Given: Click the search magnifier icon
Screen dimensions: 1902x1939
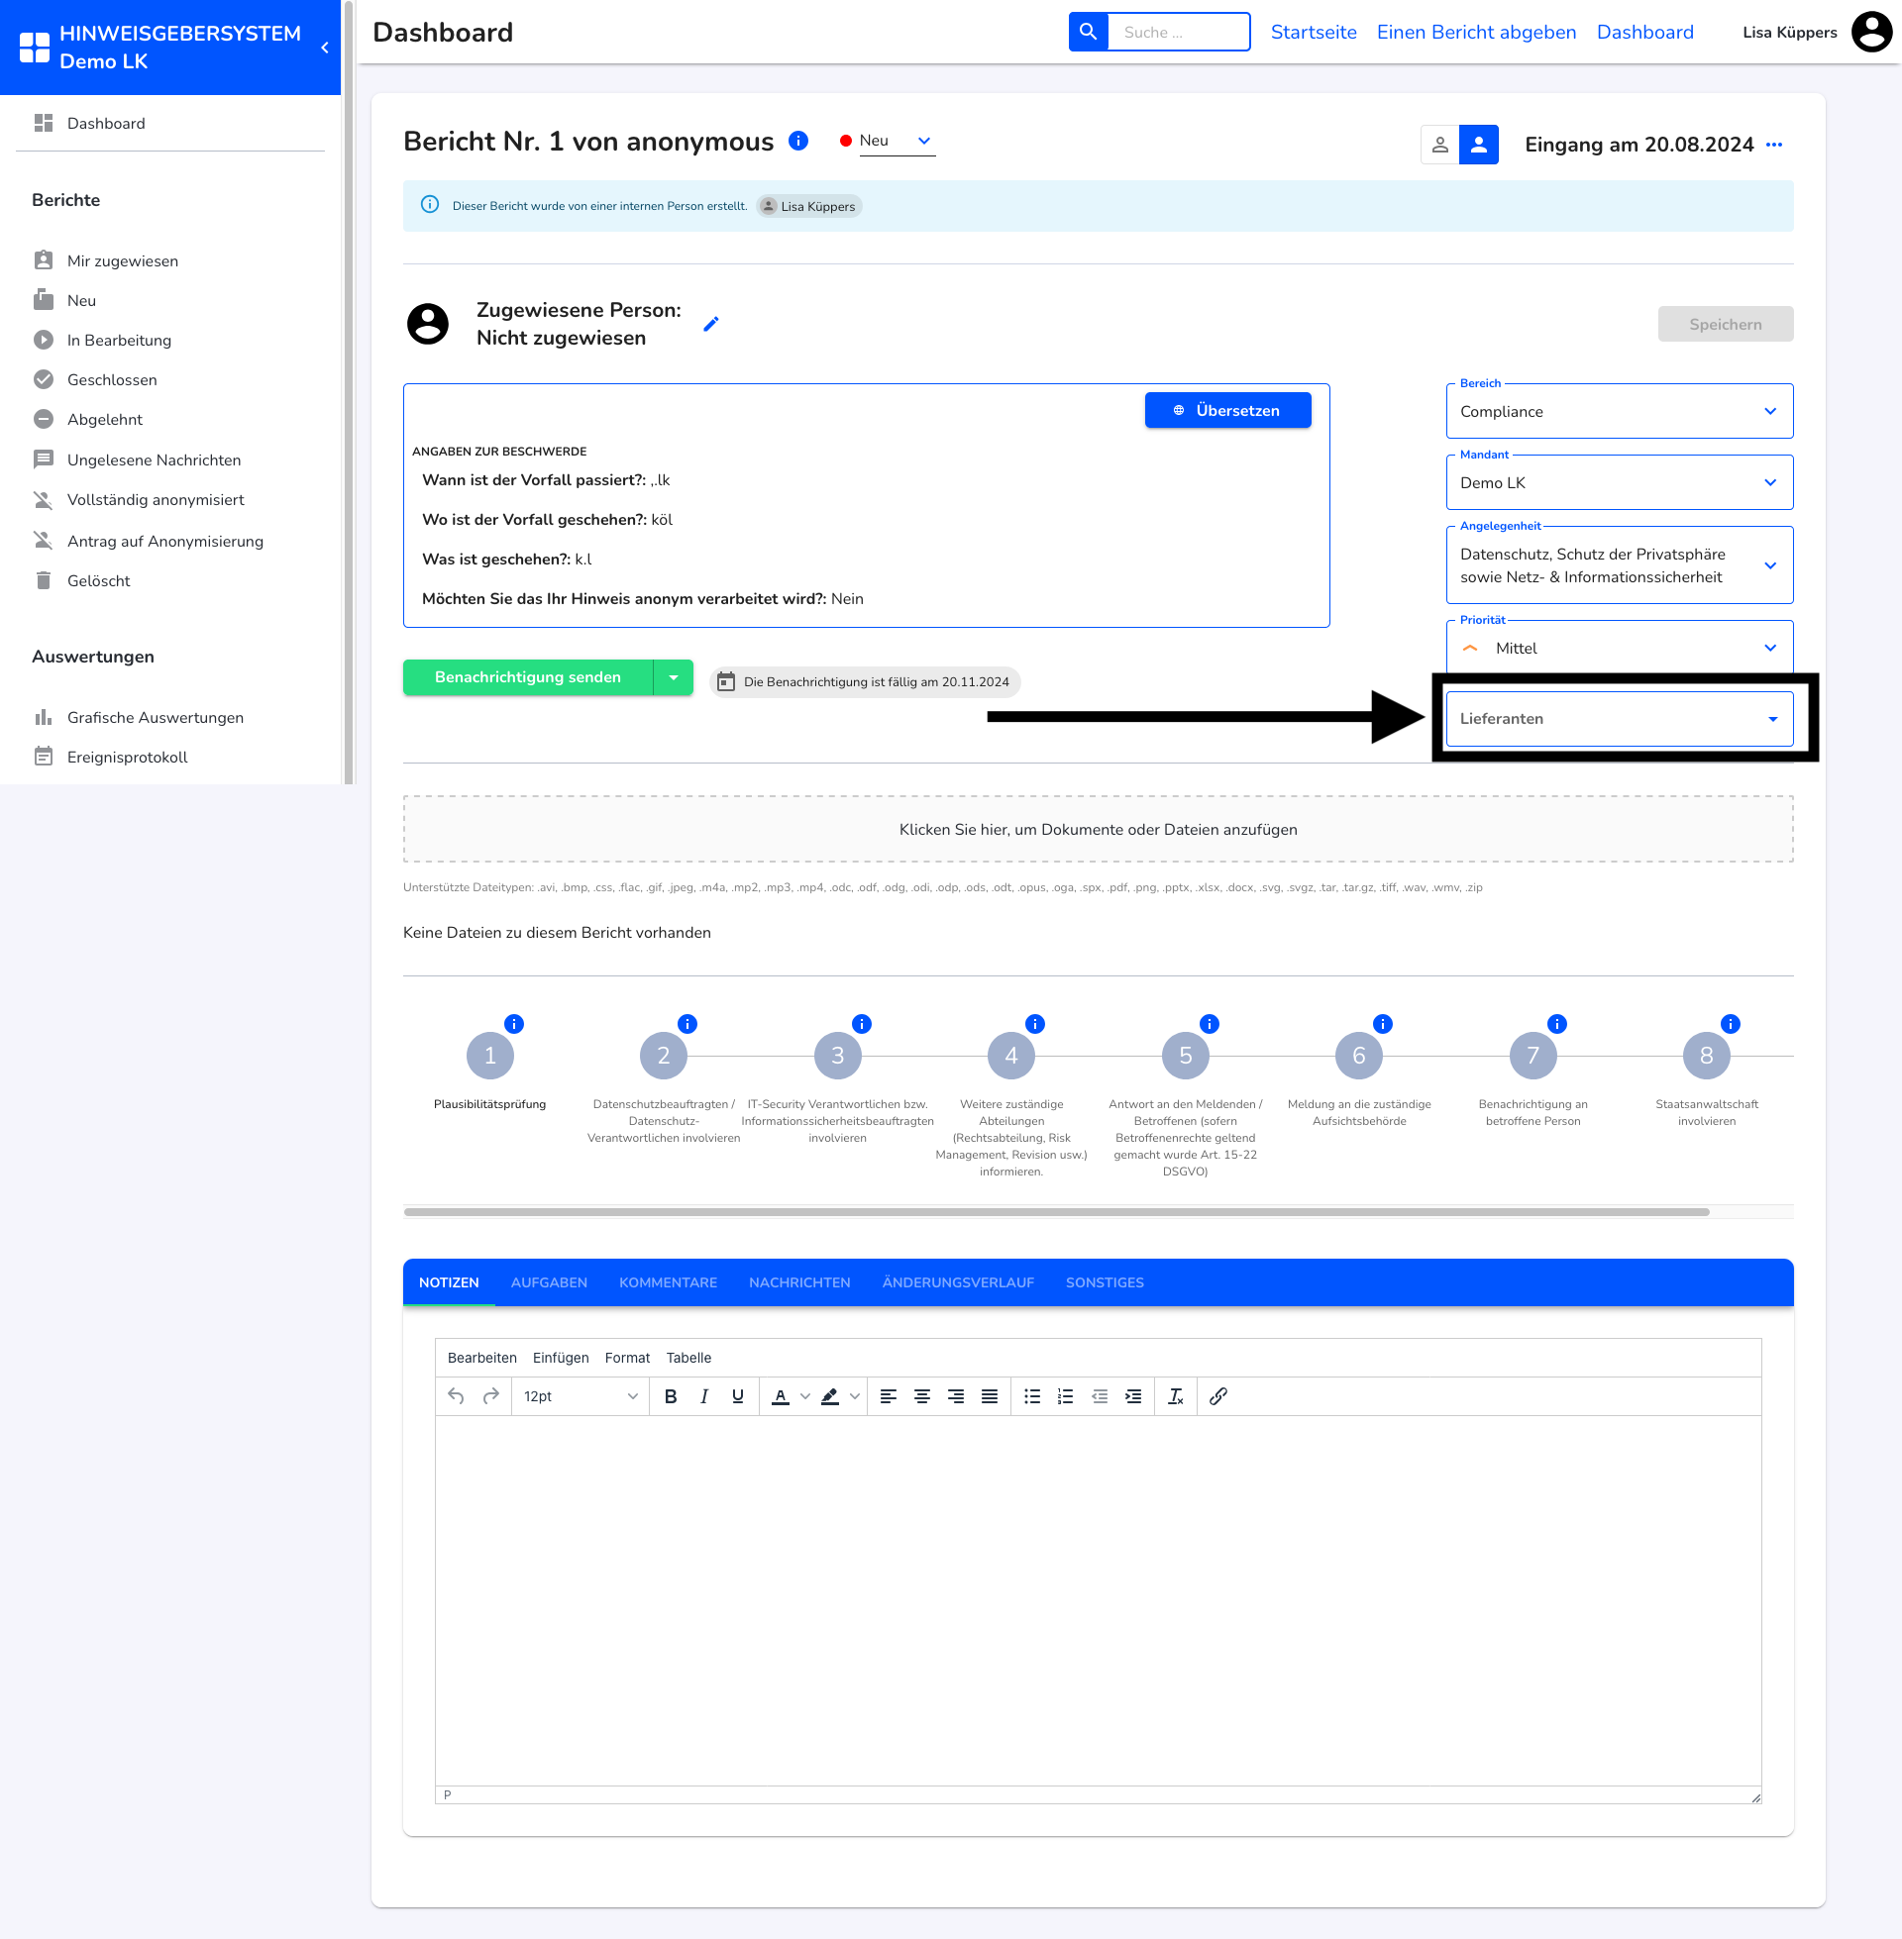Looking at the screenshot, I should (1088, 32).
